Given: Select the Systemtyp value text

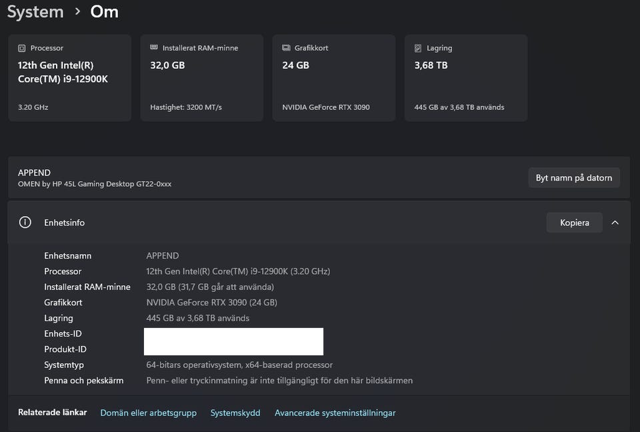Looking at the screenshot, I should [x=239, y=365].
